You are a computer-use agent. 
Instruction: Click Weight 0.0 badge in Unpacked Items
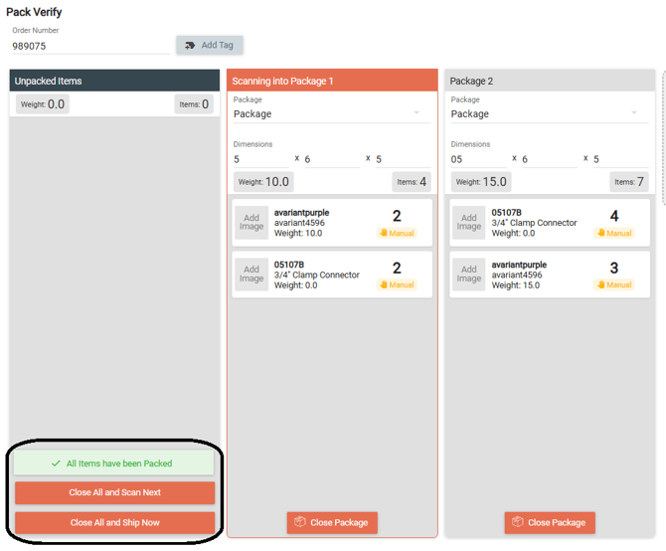click(43, 104)
